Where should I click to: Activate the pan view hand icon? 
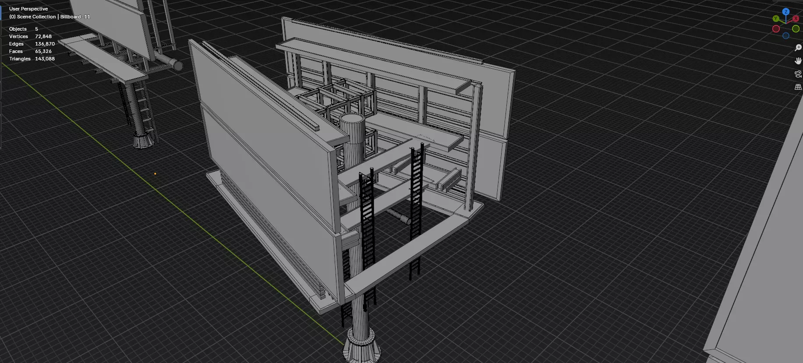tap(798, 61)
